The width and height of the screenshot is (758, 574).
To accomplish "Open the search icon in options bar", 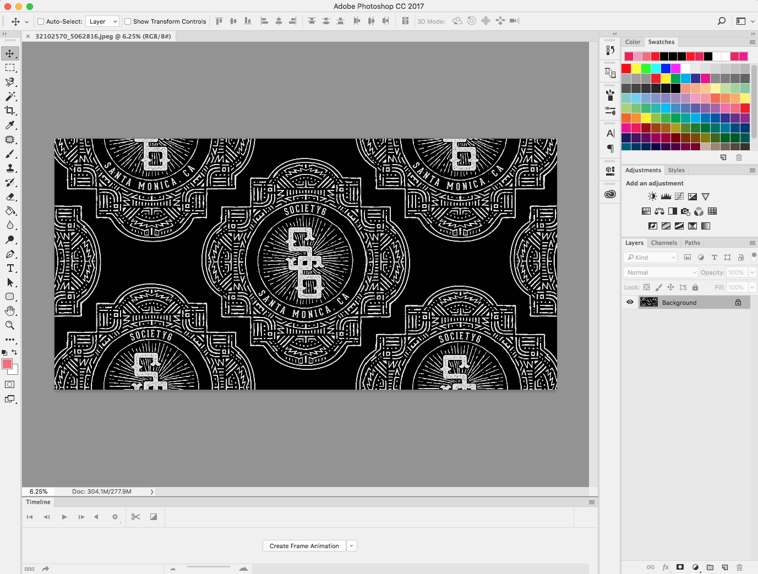I will pyautogui.click(x=721, y=21).
